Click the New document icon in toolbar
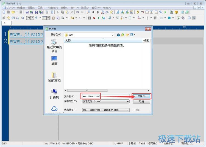Screen dimensions: 206x147 pos(4,12)
